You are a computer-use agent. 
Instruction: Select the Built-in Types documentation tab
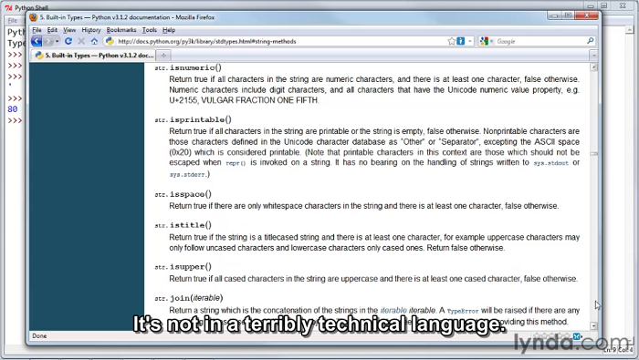pyautogui.click(x=94, y=56)
